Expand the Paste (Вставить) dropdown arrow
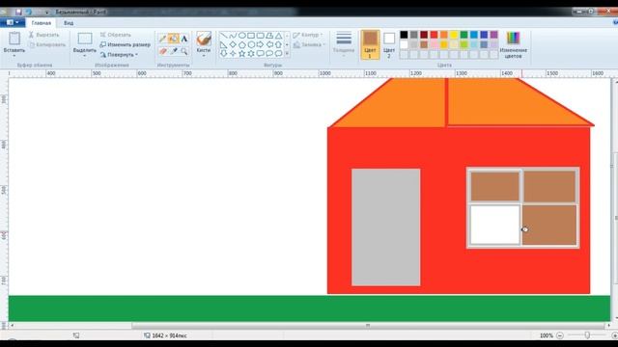Viewport: 618px width, 347px height. pyautogui.click(x=14, y=56)
